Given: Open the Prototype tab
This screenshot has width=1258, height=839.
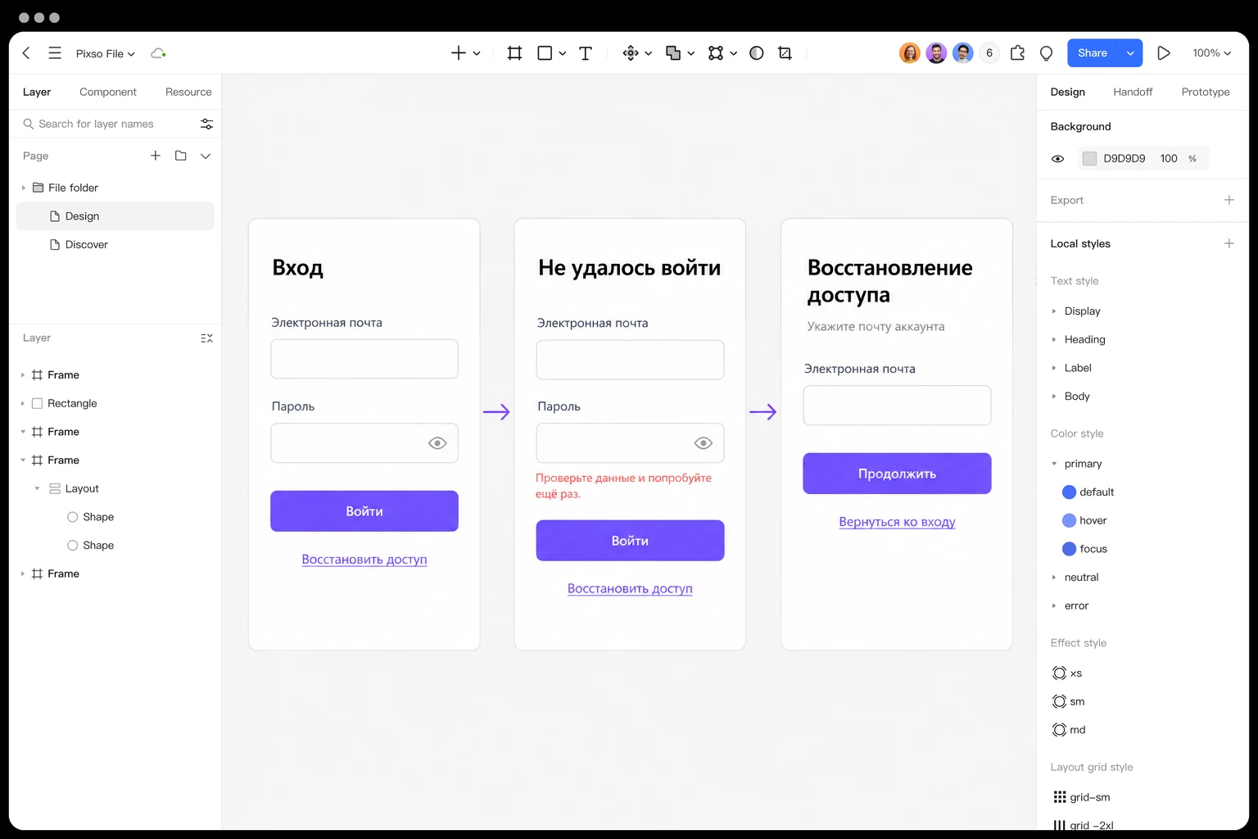Looking at the screenshot, I should pyautogui.click(x=1206, y=92).
